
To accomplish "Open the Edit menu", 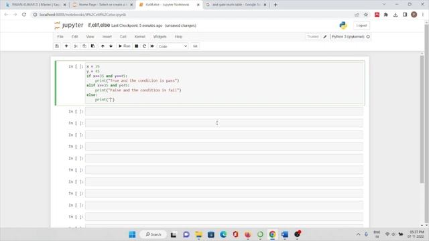I will pos(74,37).
